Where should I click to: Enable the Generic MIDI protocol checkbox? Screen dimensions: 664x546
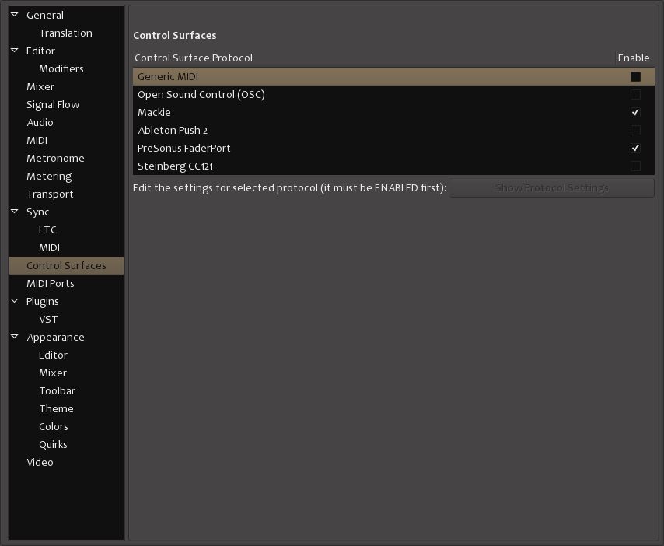pos(635,76)
